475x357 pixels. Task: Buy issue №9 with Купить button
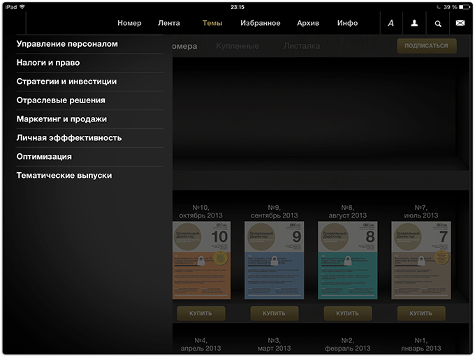point(274,313)
